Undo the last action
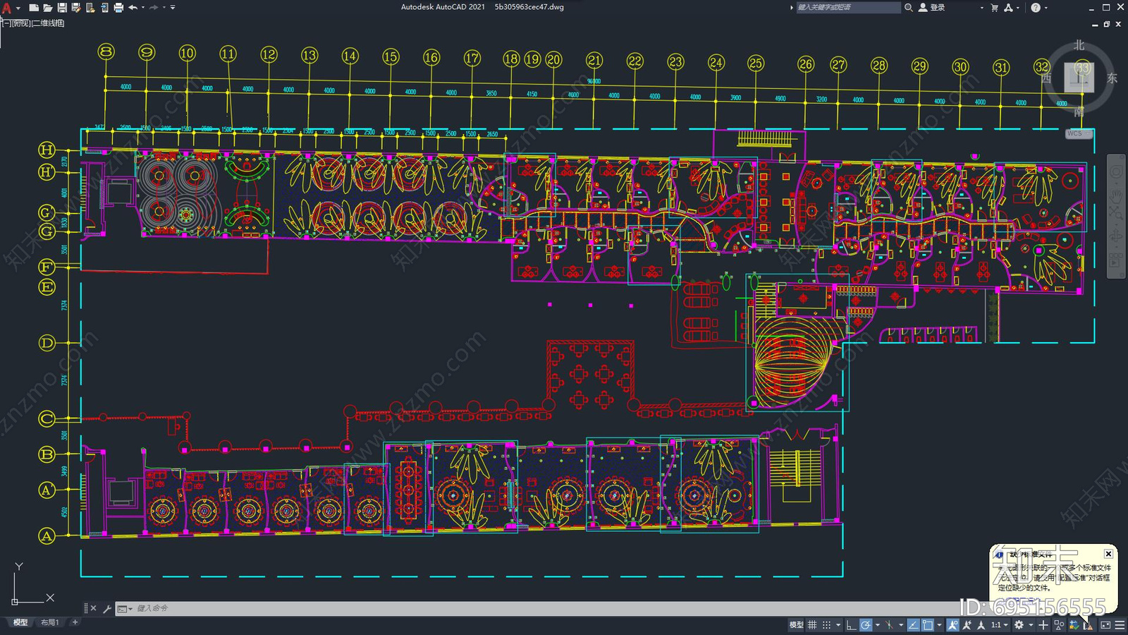1128x635 pixels. [133, 8]
